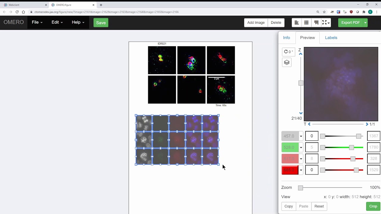
Task: Open the 528.0 channel color dropdown
Action: [301, 147]
